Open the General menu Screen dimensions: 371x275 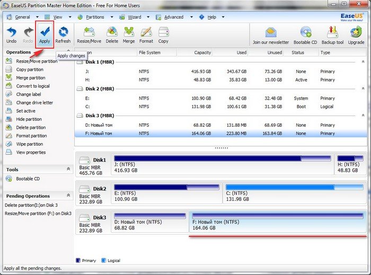tap(22, 17)
